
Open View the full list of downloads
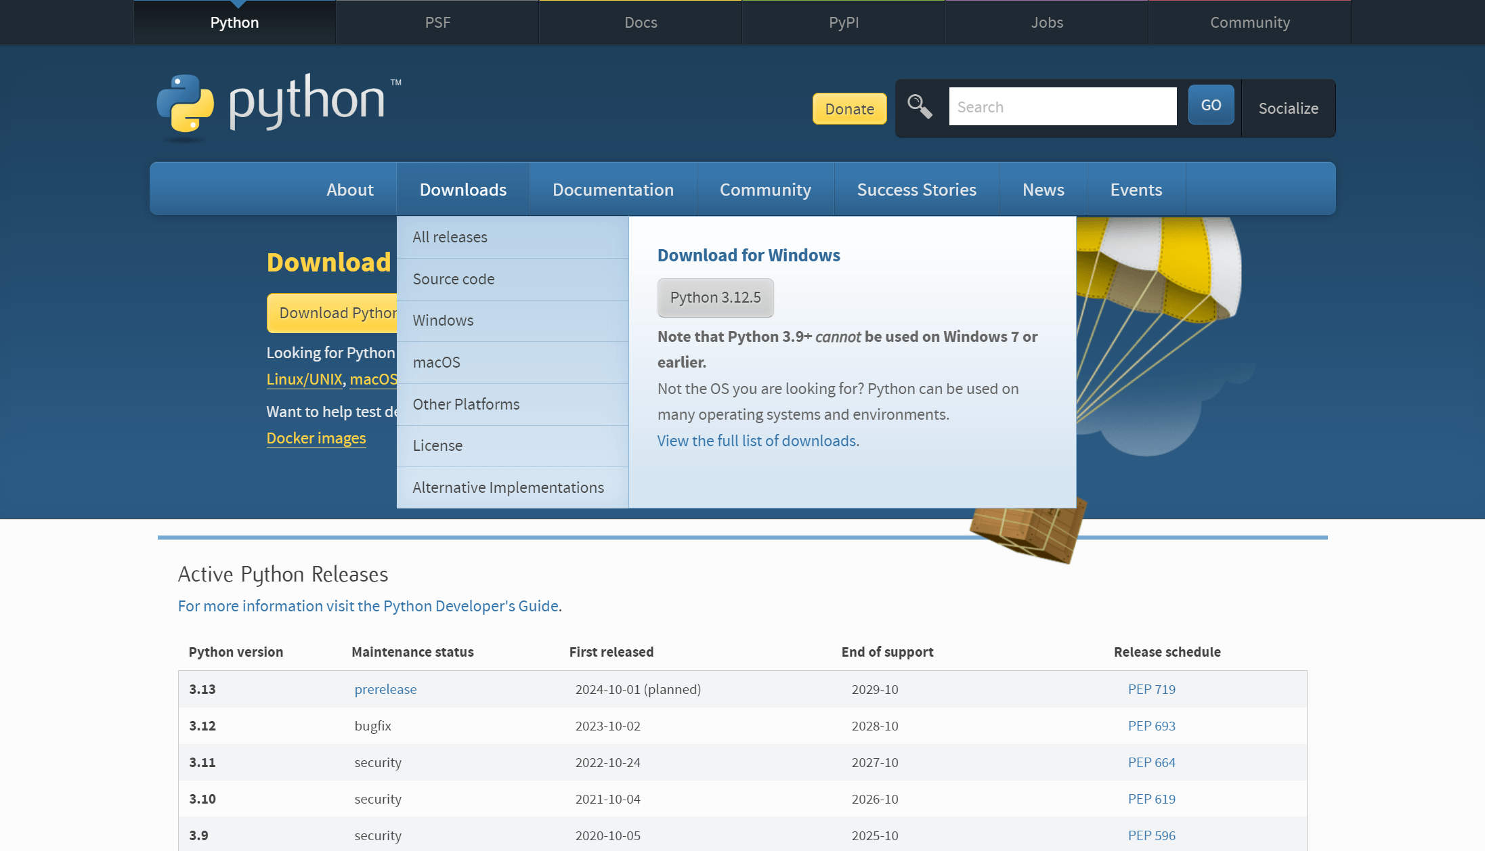(x=758, y=441)
